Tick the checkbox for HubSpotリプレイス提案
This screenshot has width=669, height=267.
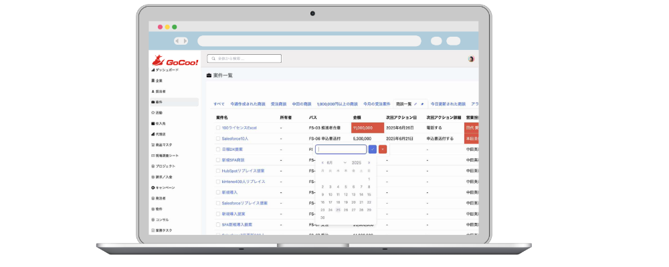[218, 171]
